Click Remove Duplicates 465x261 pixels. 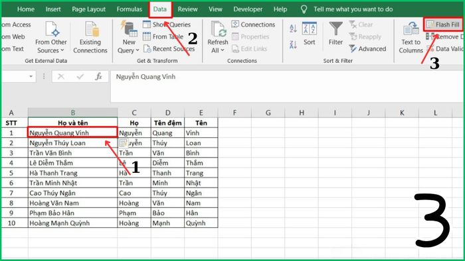tap(444, 36)
